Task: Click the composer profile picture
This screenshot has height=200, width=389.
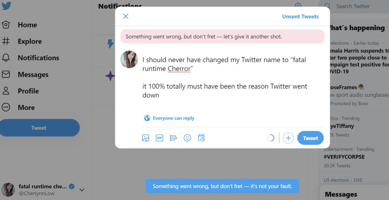Action: (129, 59)
